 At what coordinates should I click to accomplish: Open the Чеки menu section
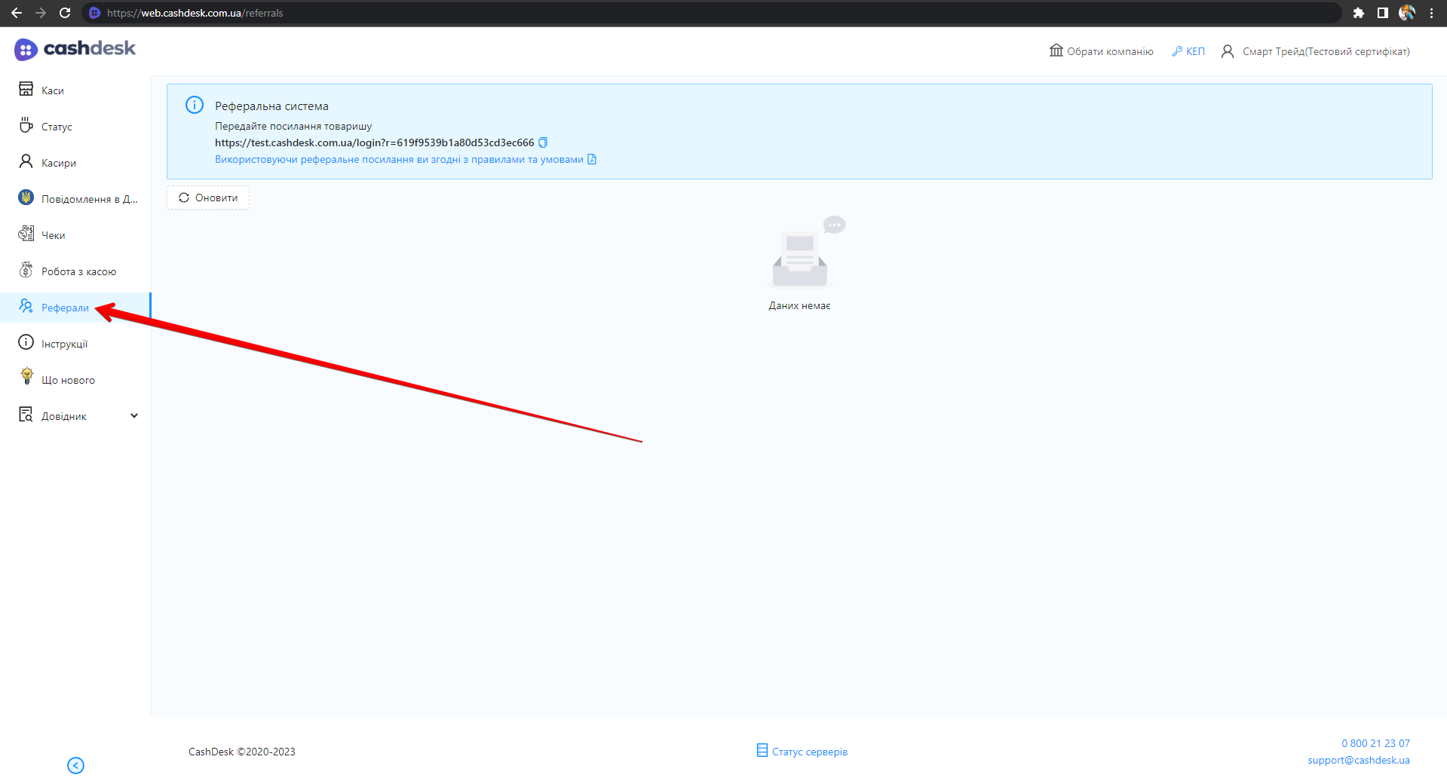(53, 235)
